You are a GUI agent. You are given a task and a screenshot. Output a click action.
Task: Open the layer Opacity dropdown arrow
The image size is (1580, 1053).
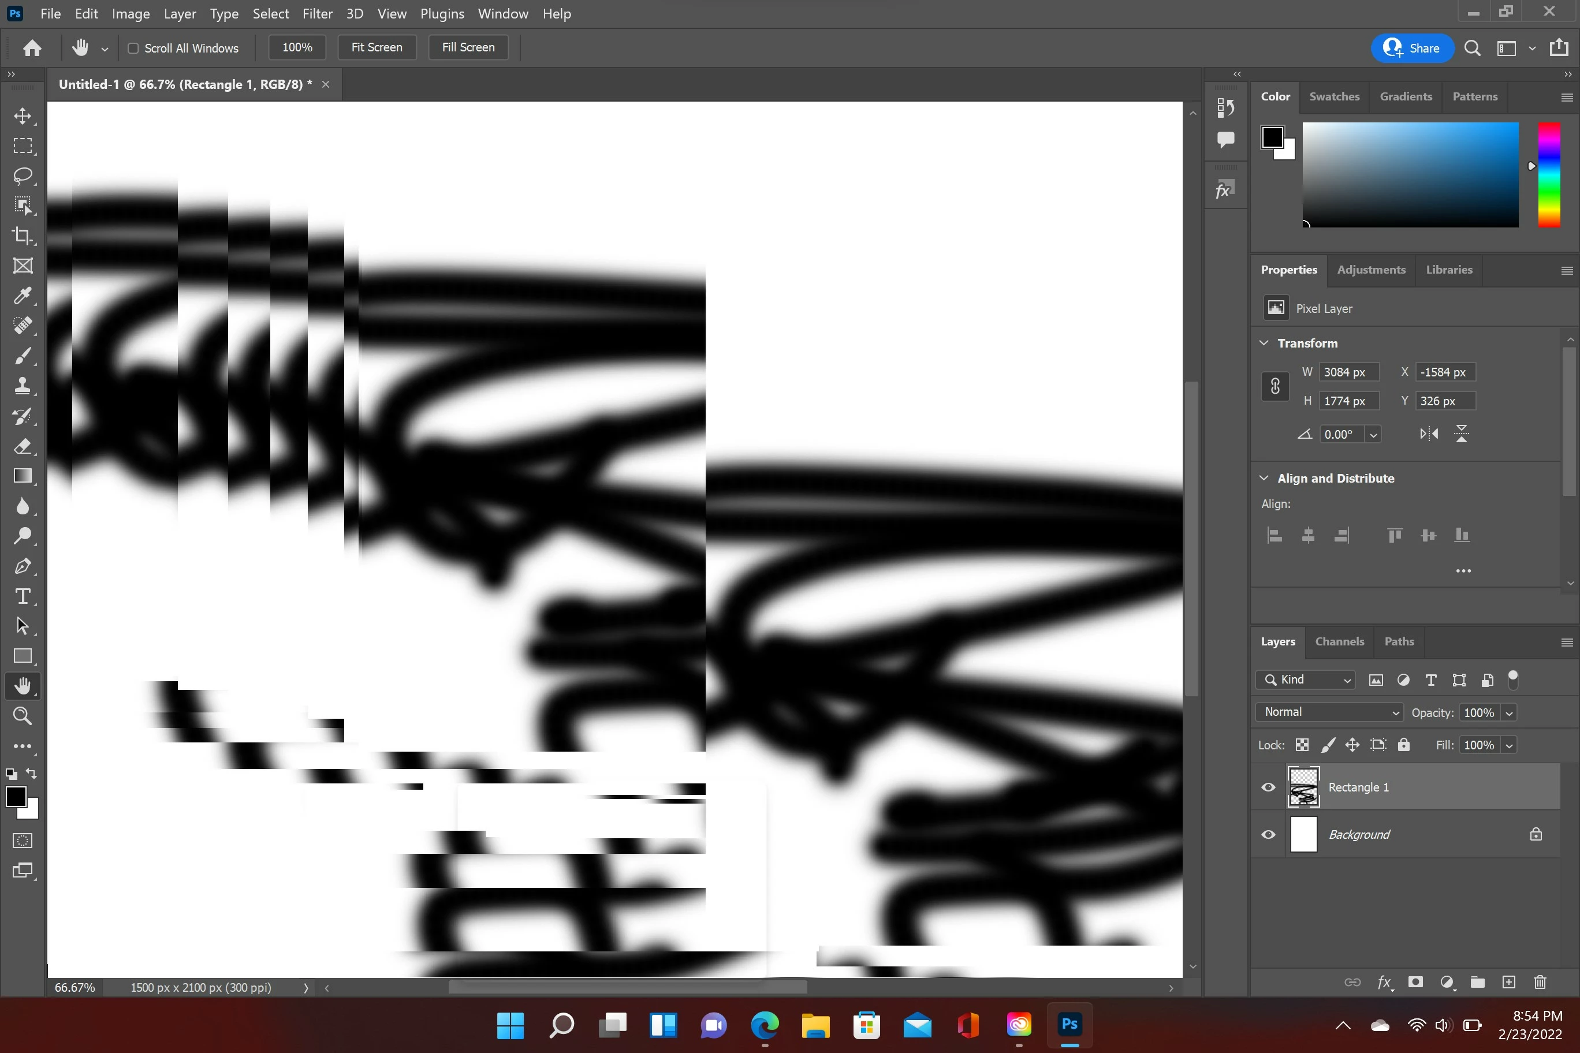1509,713
